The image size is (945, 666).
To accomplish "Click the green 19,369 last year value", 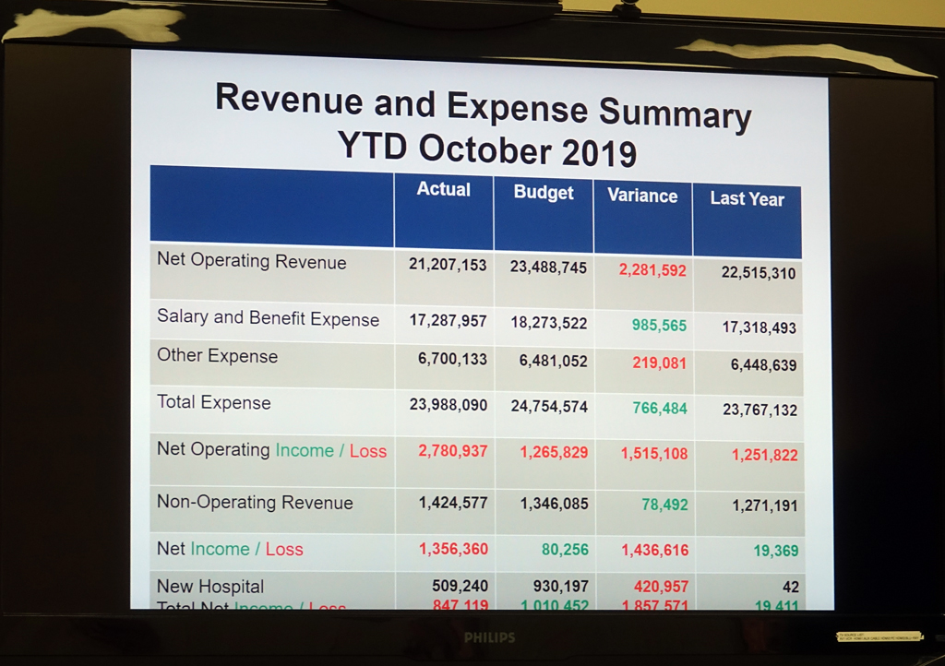I will (x=775, y=551).
